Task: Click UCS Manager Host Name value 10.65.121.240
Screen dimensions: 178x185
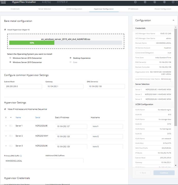Action: tap(166, 34)
